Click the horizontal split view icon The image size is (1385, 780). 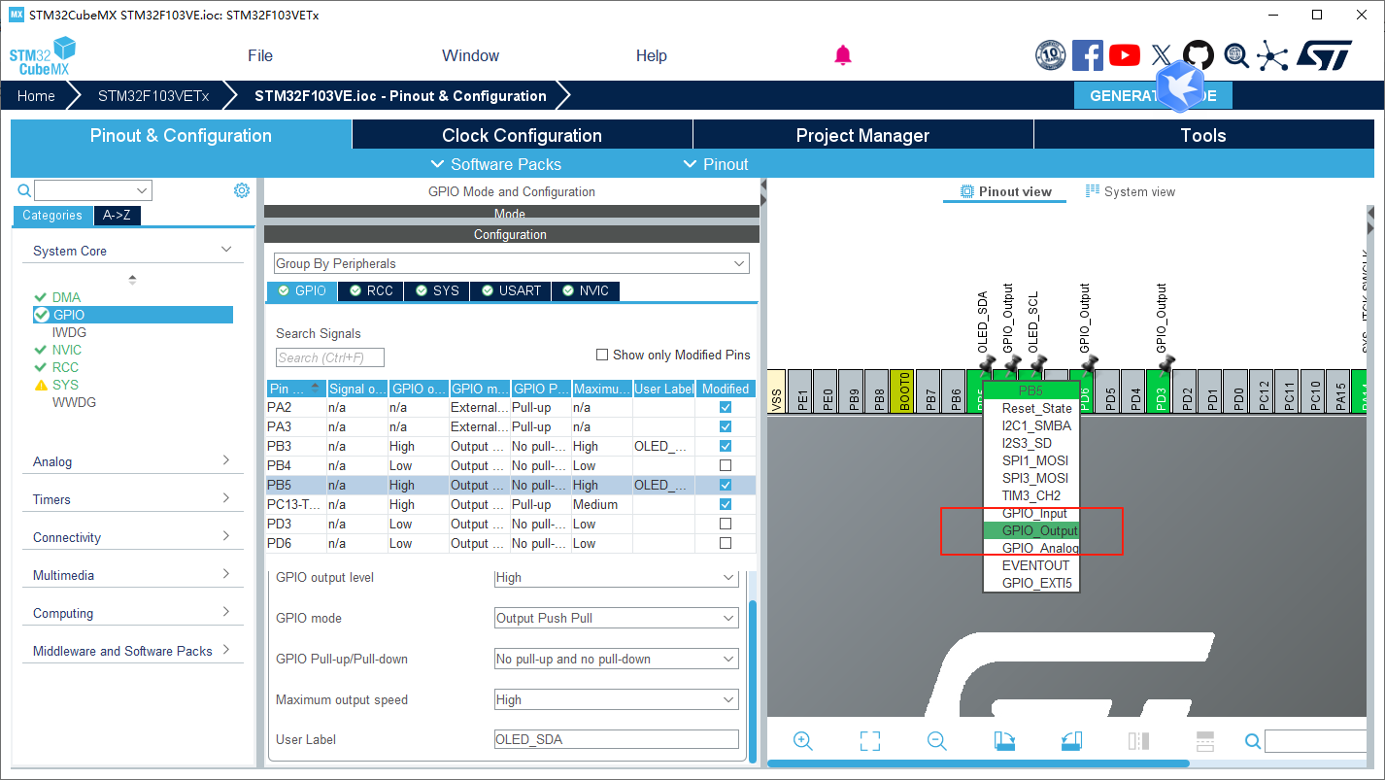[1205, 741]
